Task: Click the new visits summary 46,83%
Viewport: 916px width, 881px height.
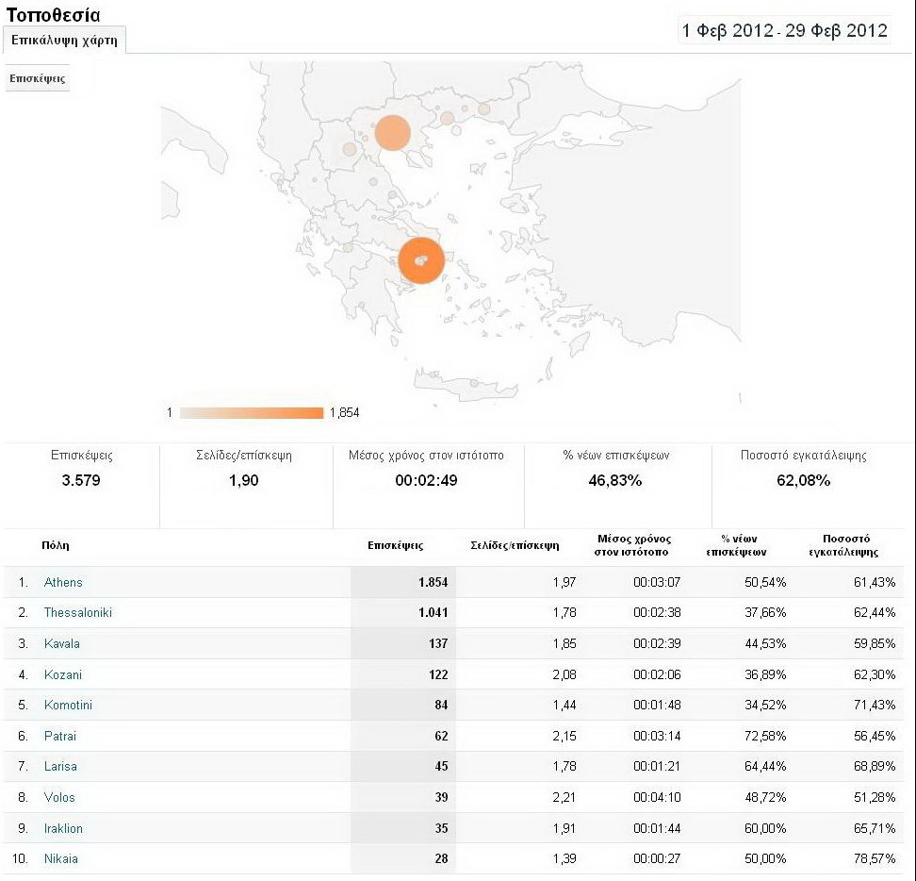Action: click(615, 480)
